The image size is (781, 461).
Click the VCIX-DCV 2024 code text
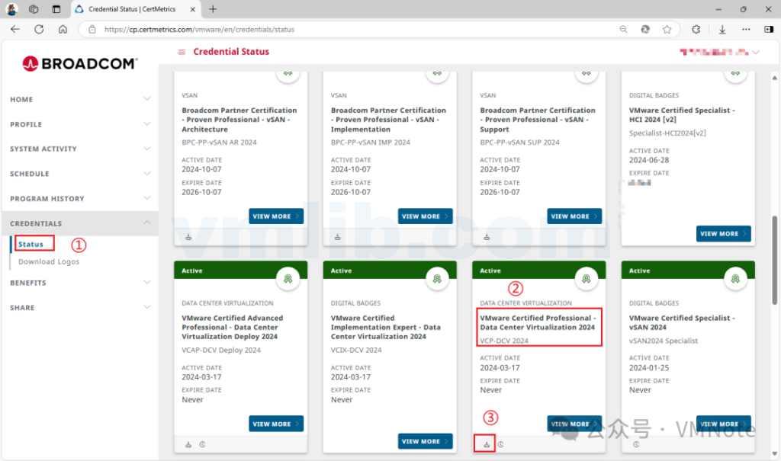(356, 350)
